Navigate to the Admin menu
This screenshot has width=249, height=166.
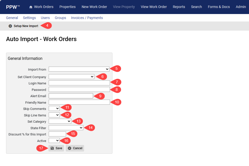[240, 7]
